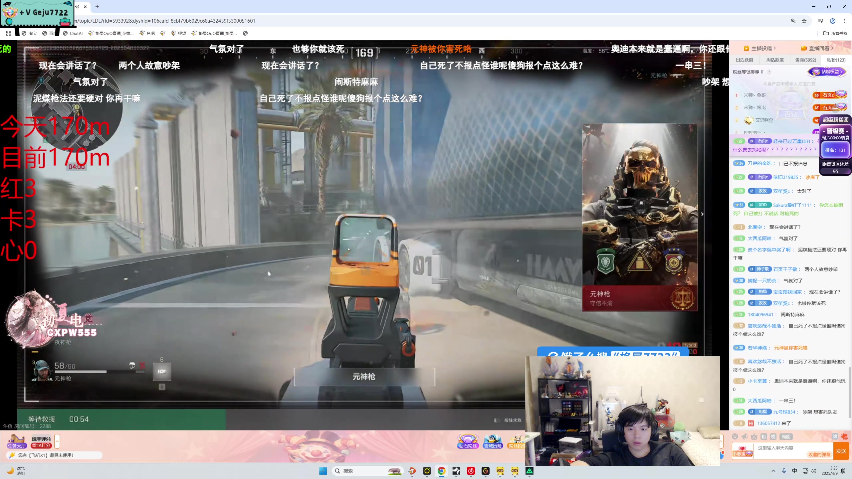Click chat username 九号球834
852x479 pixels.
pyautogui.click(x=784, y=412)
